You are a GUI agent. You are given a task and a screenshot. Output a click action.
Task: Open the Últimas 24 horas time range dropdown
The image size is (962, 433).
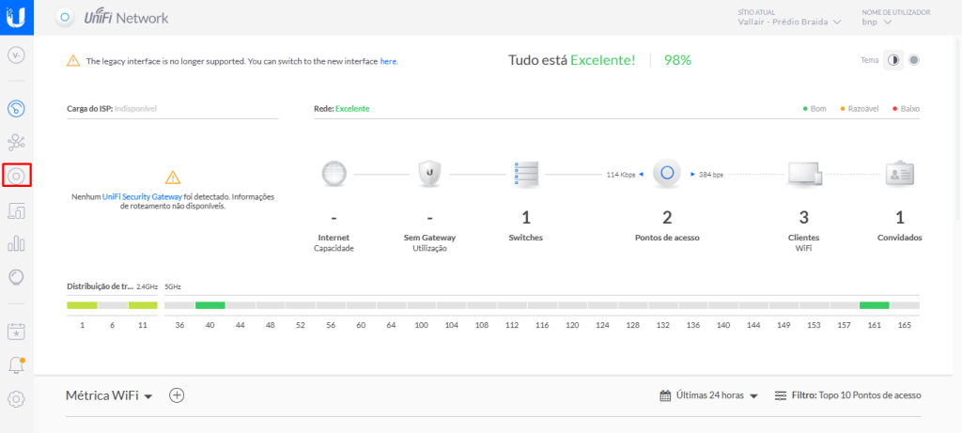(709, 395)
